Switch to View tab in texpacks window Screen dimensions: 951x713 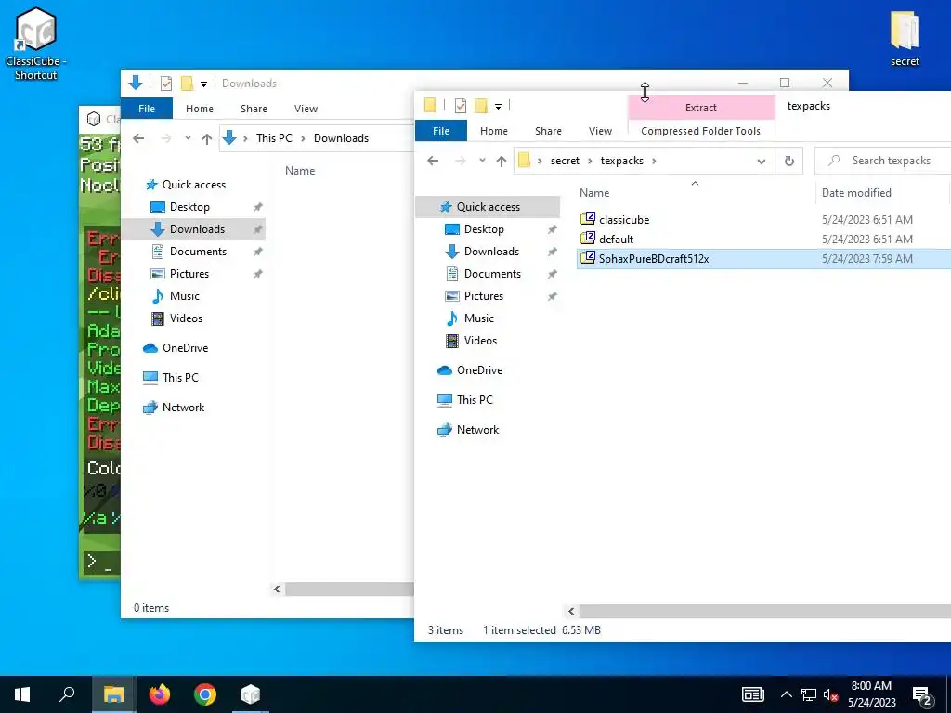point(600,130)
